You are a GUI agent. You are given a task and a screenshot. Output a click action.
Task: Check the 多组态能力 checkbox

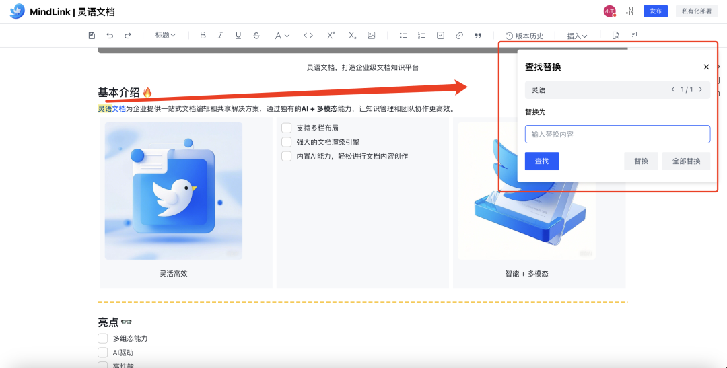pyautogui.click(x=102, y=339)
